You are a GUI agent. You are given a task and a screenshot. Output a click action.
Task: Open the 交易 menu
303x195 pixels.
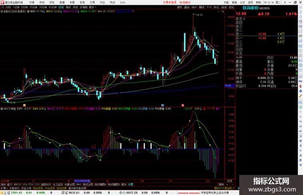click(92, 3)
